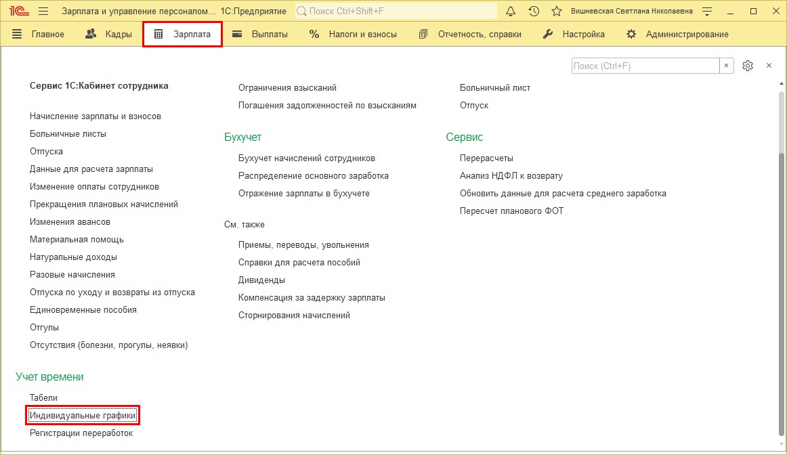The height and width of the screenshot is (455, 787).
Task: Open notifications bell icon
Action: 511,11
